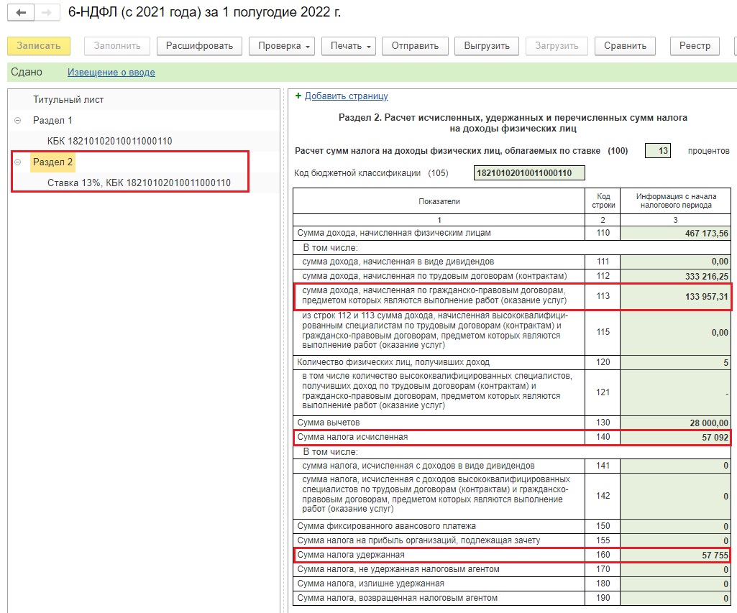The image size is (737, 613).
Task: Click the Загрузить button
Action: (x=557, y=46)
